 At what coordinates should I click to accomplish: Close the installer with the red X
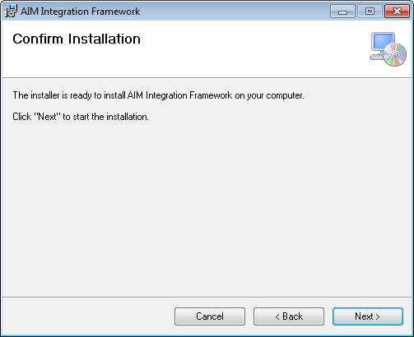point(397,12)
